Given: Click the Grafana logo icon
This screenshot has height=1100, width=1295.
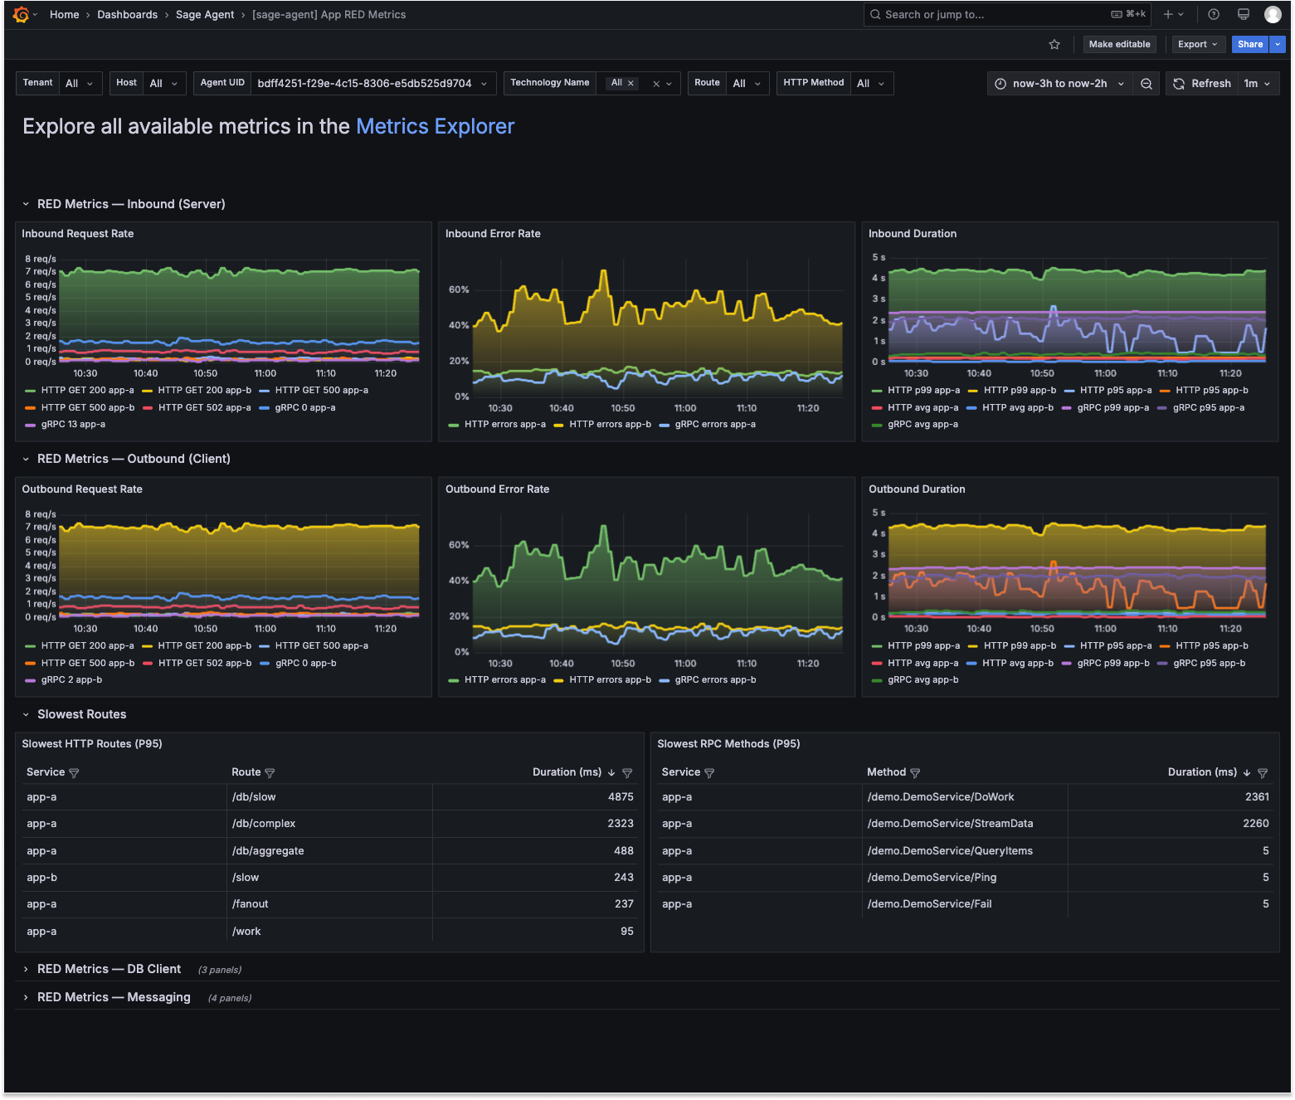Looking at the screenshot, I should [22, 15].
